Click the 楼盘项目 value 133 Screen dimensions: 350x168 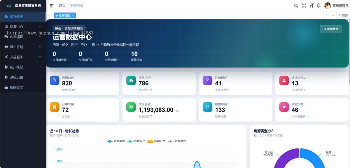tap(220, 110)
